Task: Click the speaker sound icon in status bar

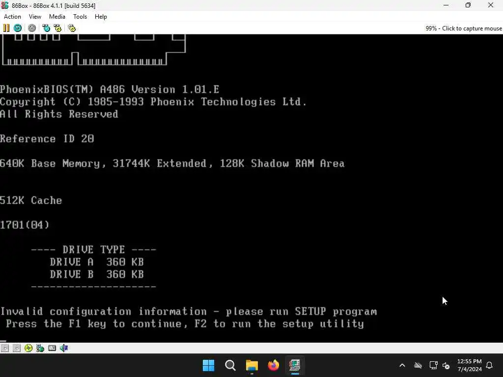Action: coord(64,348)
